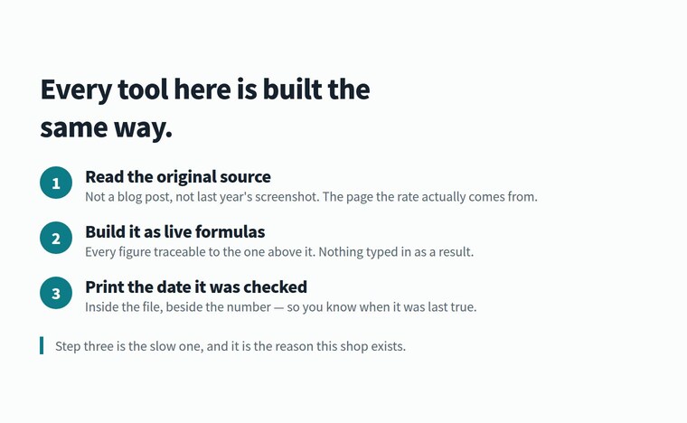687x423 pixels.
Task: Click the sentence 'Nothing typed in as a result.'
Action: (396, 252)
